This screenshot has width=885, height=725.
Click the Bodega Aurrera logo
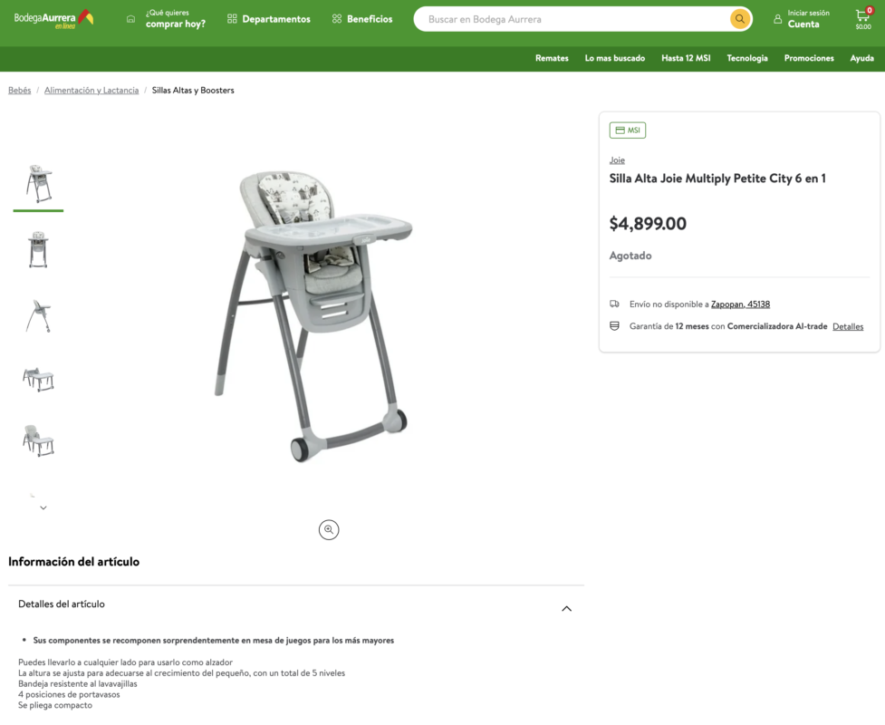pos(53,18)
